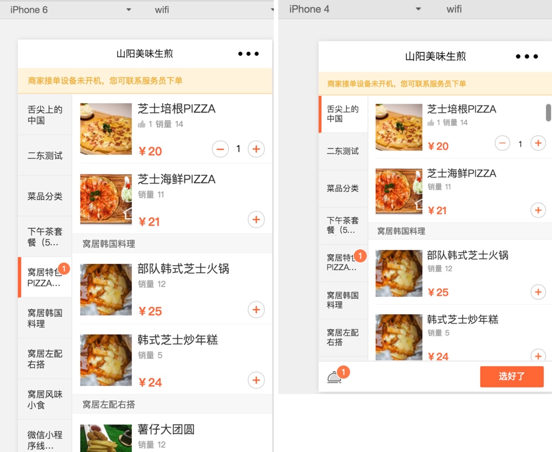Viewport: 552px width, 452px height.
Task: Select 窝居特色PIZZA category in iPhone 4 sidebar
Action: tap(343, 263)
